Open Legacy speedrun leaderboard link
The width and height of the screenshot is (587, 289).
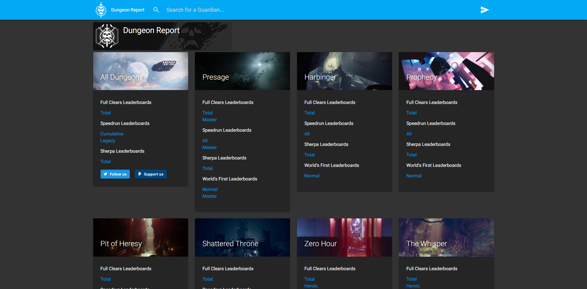108,141
